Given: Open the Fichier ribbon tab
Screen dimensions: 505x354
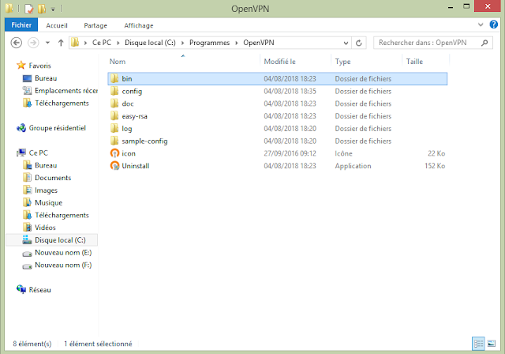Looking at the screenshot, I should [x=21, y=25].
